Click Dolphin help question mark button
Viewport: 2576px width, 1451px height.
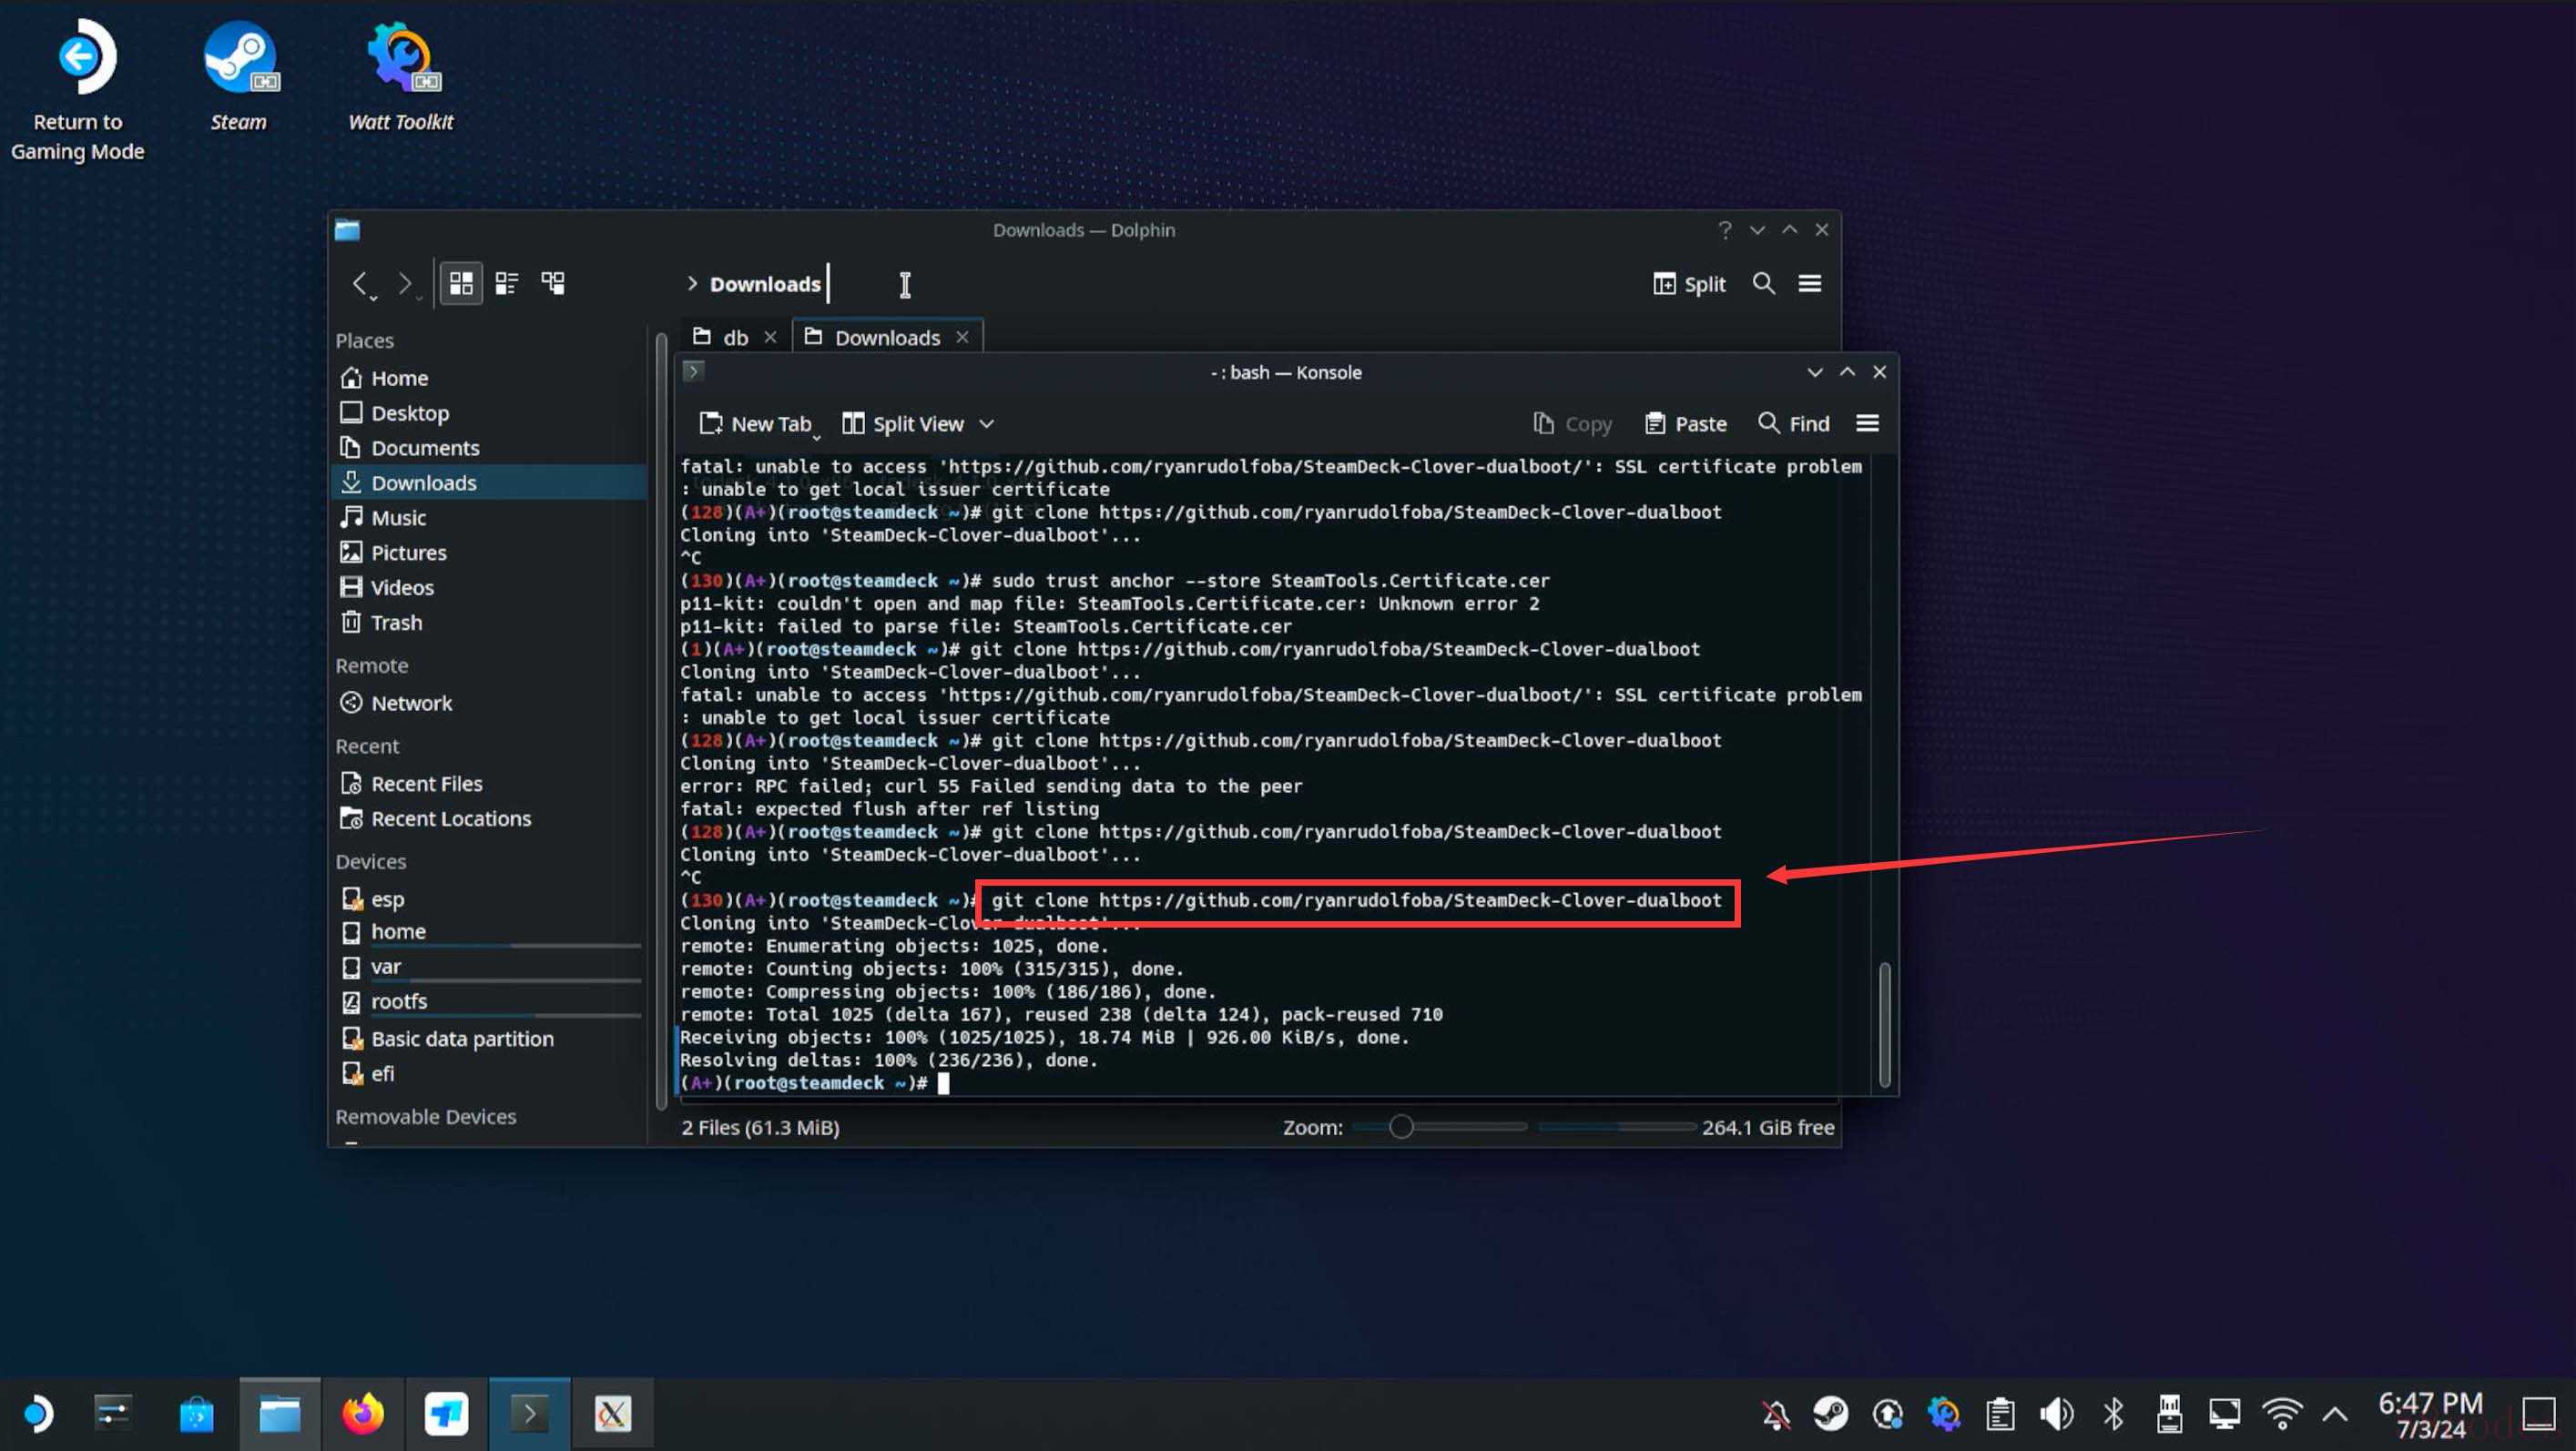(x=1724, y=230)
